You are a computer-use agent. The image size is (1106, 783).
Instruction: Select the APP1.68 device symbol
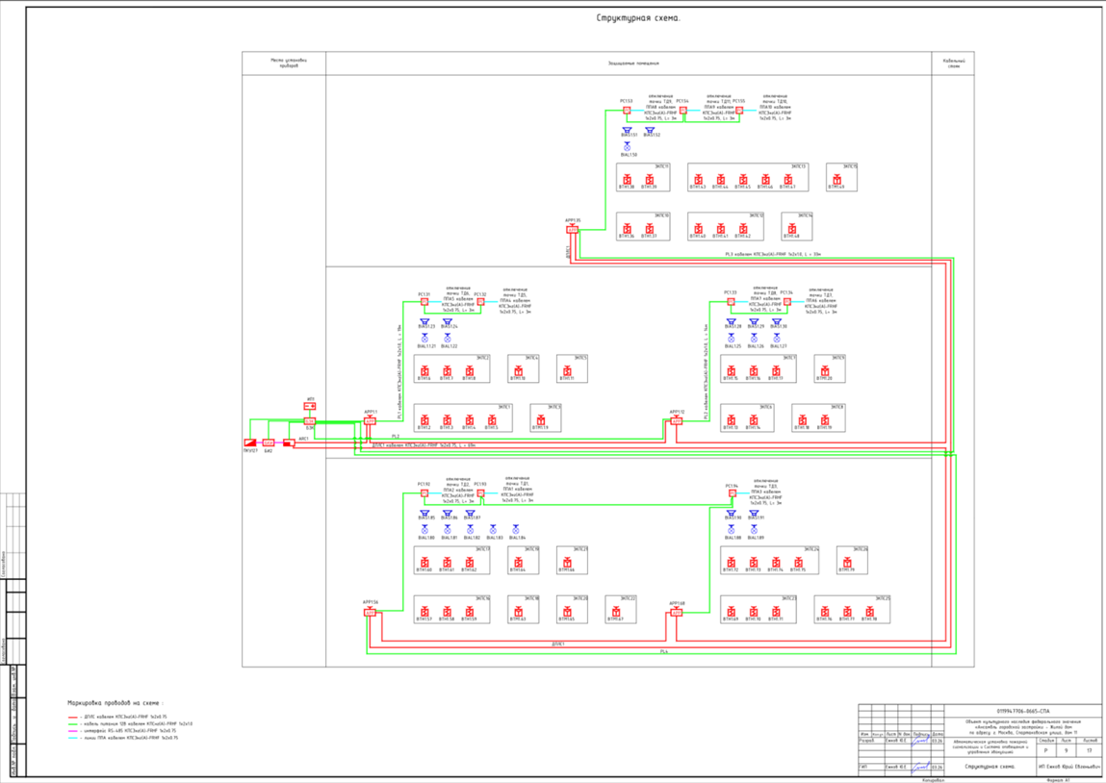coord(677,613)
